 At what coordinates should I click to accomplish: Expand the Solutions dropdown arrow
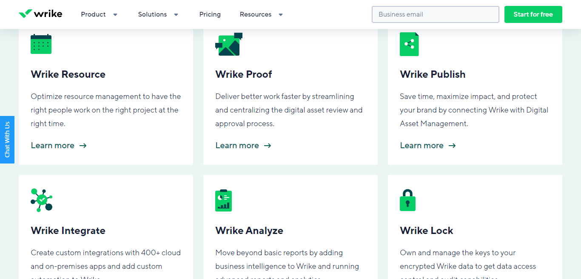[x=176, y=14]
